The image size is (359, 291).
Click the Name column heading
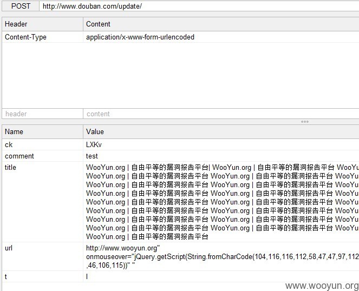[x=43, y=131]
